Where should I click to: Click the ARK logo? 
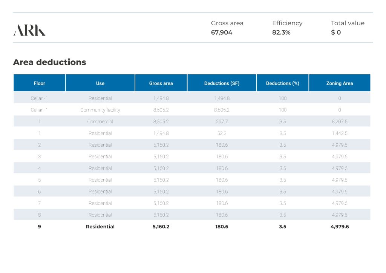[29, 30]
